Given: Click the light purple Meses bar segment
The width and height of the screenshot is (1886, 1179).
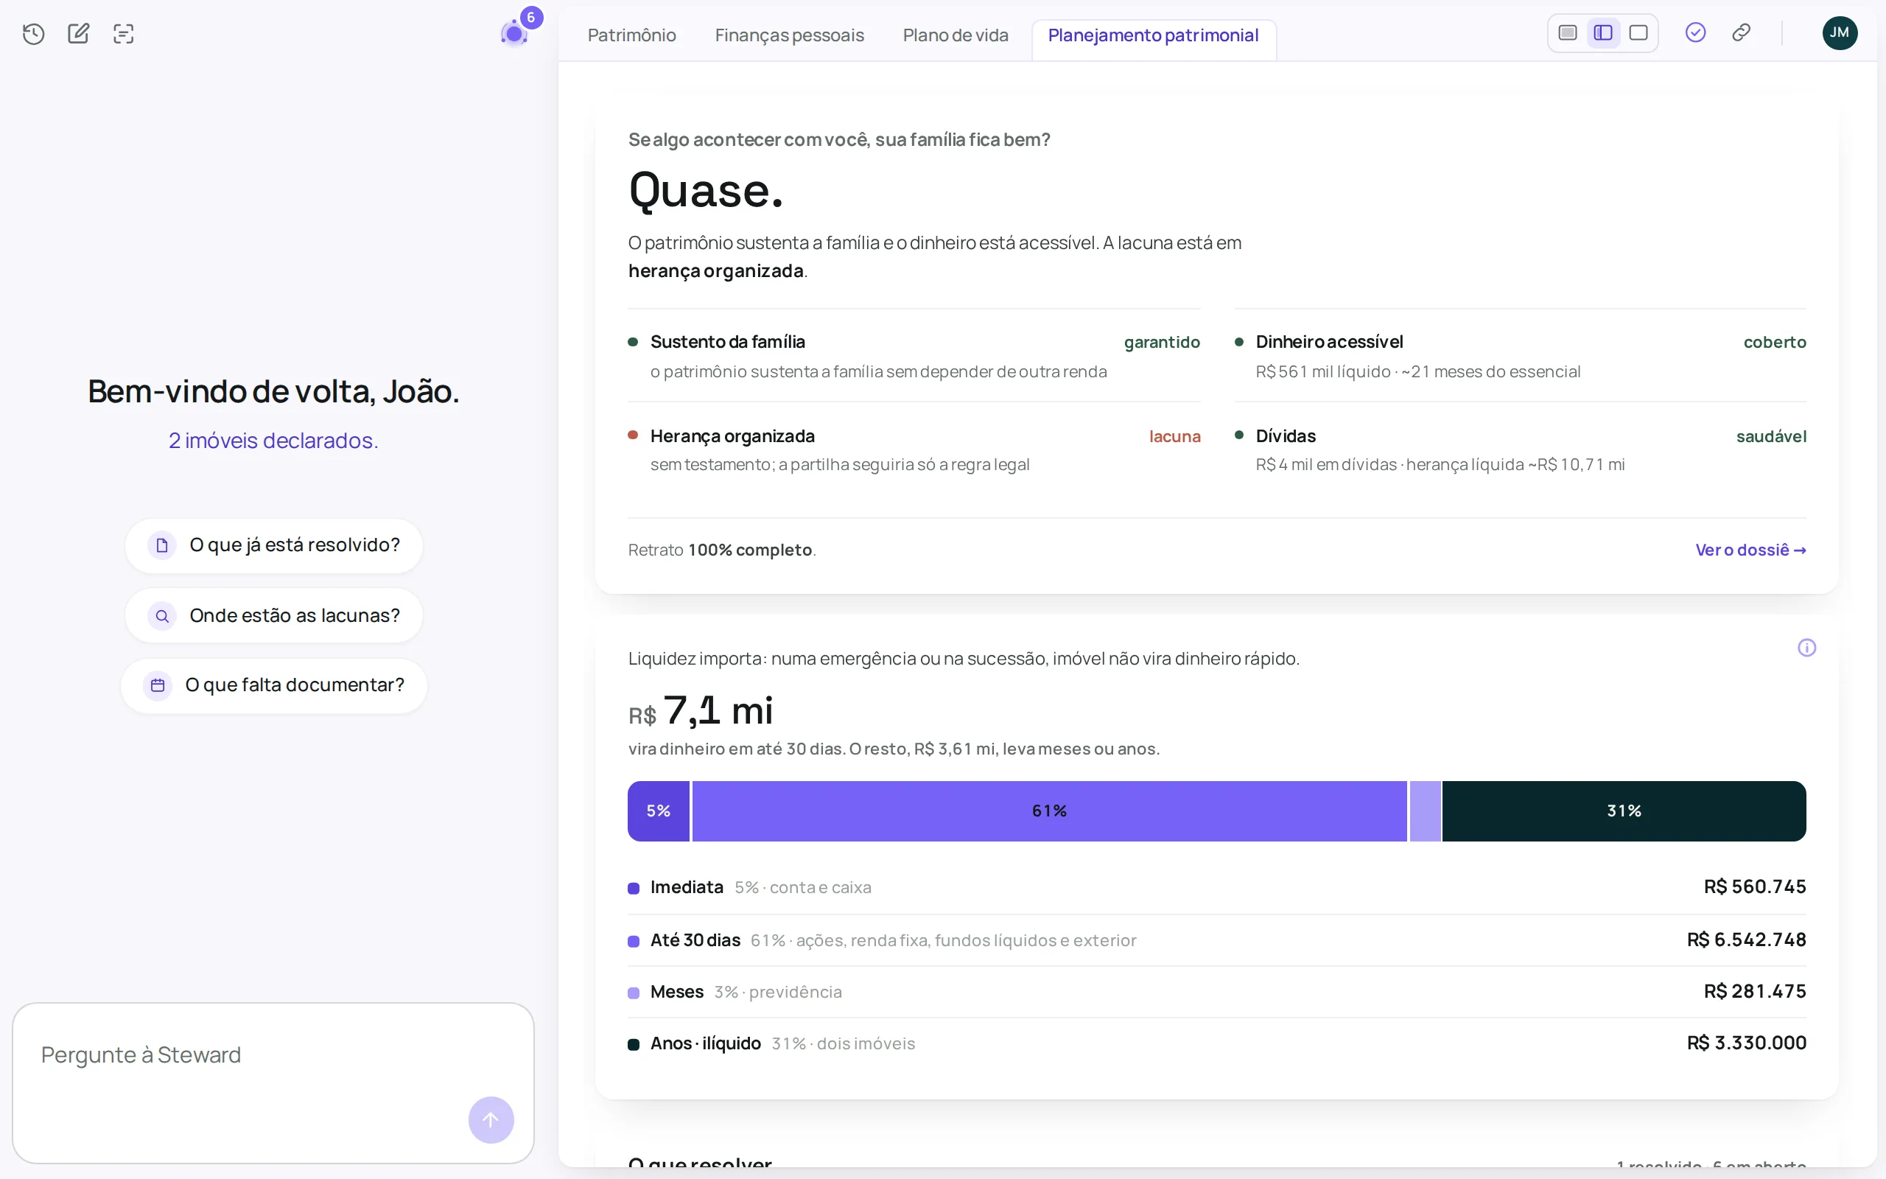Looking at the screenshot, I should point(1426,811).
